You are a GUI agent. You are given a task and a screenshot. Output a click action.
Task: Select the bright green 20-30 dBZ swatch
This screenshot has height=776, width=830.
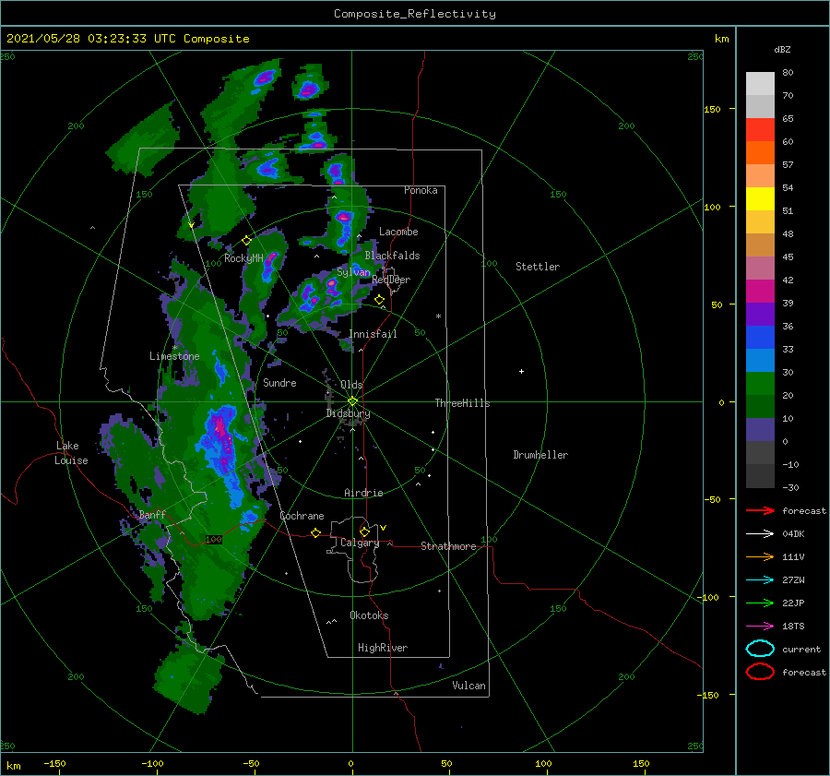point(760,384)
